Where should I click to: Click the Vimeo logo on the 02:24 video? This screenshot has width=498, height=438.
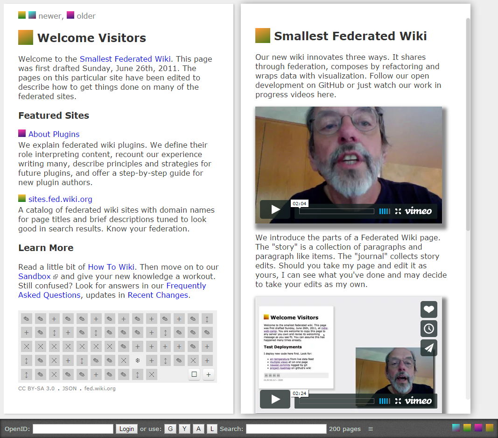click(x=418, y=401)
